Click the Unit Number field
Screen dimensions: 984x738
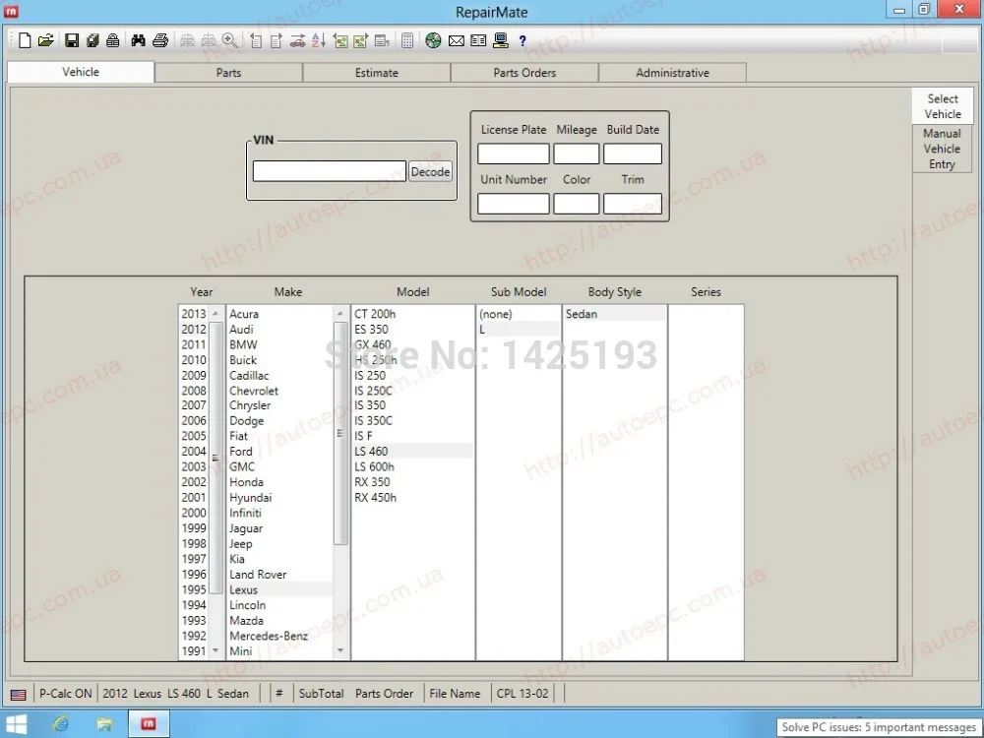coord(514,204)
